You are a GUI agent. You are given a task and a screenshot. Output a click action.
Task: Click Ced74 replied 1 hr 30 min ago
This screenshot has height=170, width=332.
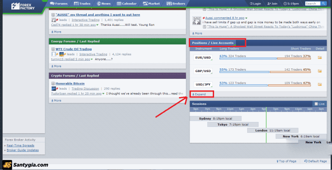coord(73,25)
